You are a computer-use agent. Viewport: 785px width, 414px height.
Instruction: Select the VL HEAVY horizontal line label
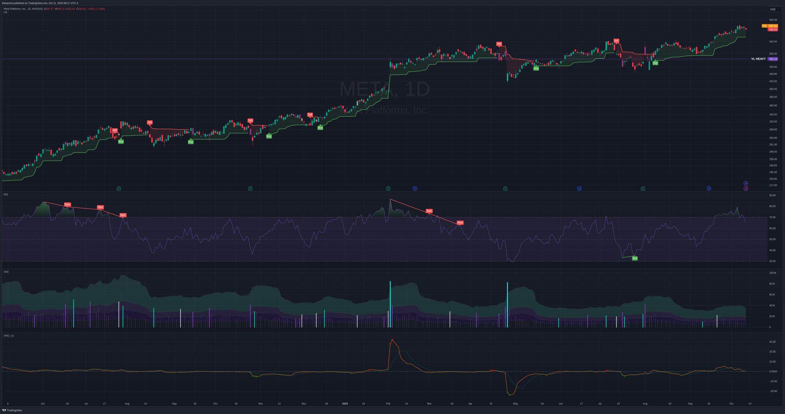758,59
